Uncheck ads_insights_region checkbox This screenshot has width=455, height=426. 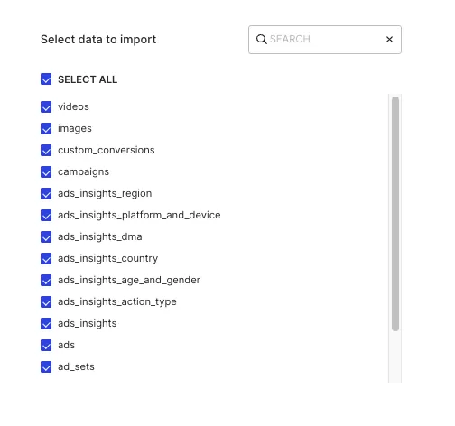[x=46, y=193]
